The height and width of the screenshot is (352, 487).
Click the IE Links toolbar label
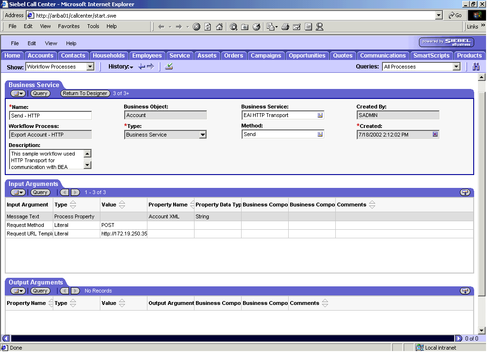click(x=472, y=27)
